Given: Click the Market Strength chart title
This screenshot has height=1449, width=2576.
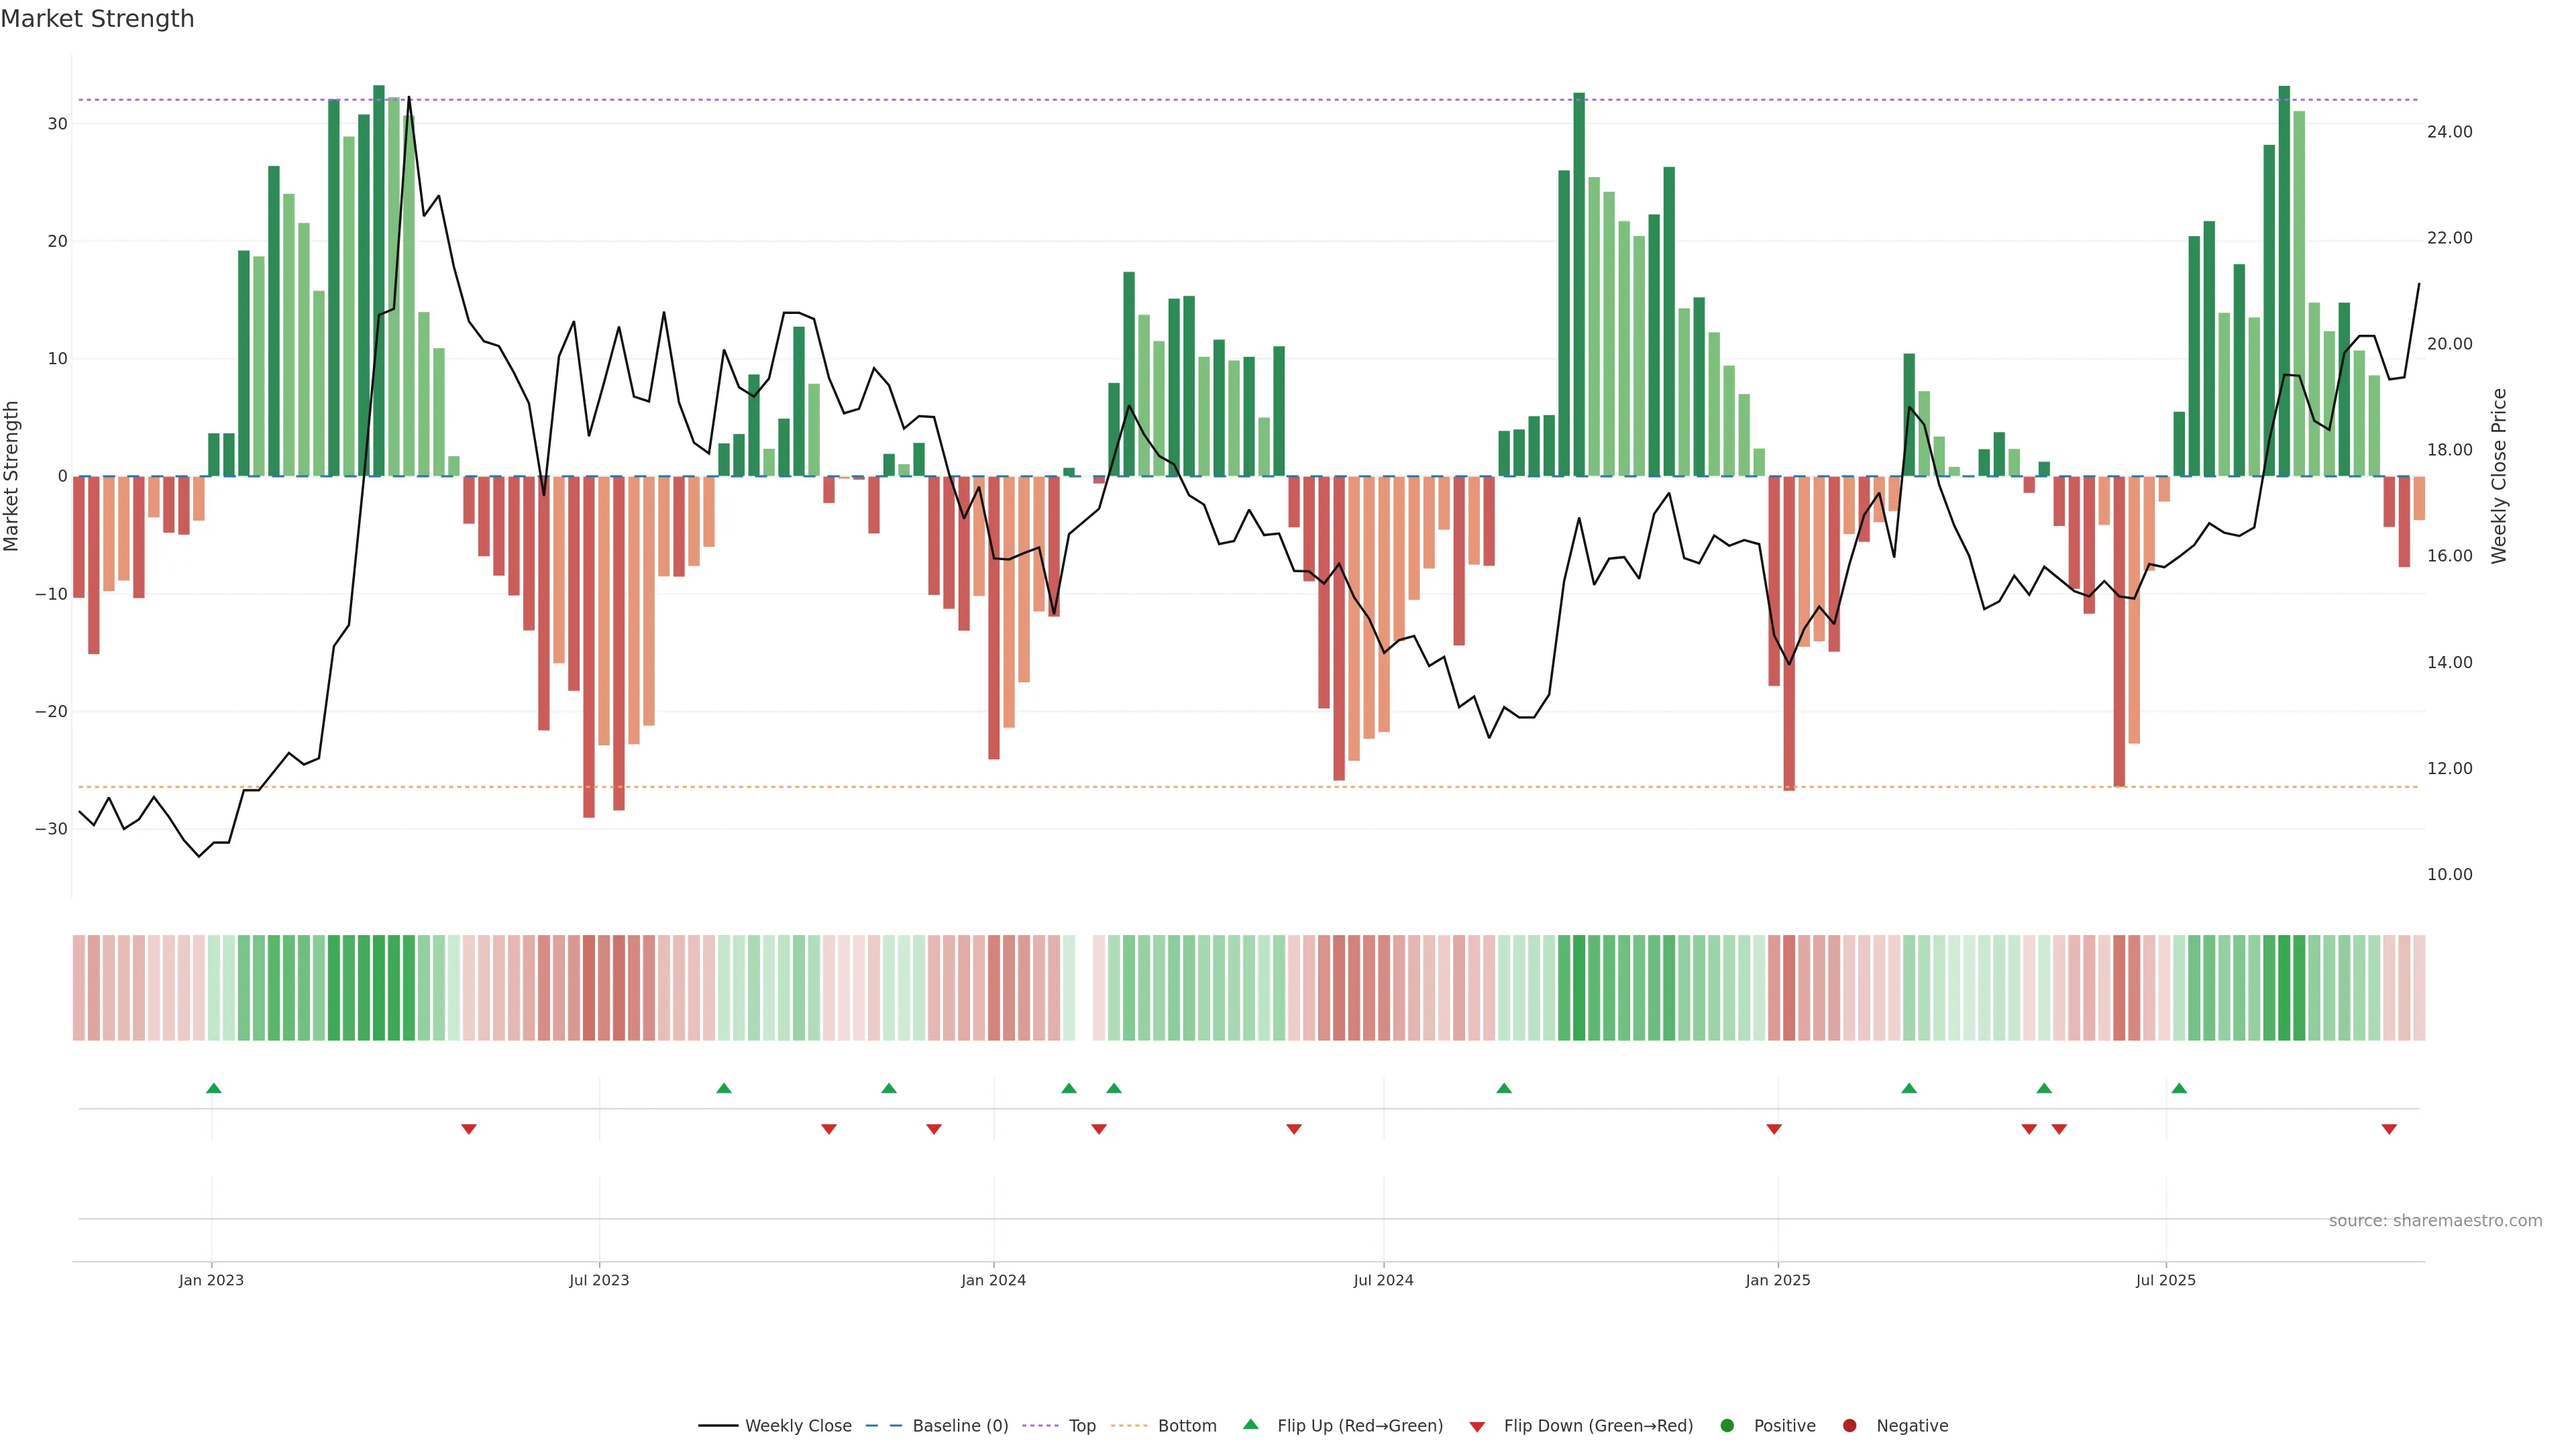Looking at the screenshot, I should [97, 19].
